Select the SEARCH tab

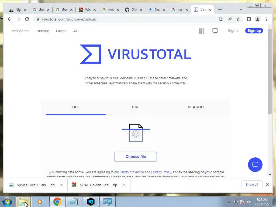pyautogui.click(x=196, y=107)
